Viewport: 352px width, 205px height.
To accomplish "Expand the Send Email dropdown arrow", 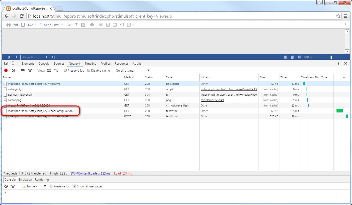I will pos(62,25).
